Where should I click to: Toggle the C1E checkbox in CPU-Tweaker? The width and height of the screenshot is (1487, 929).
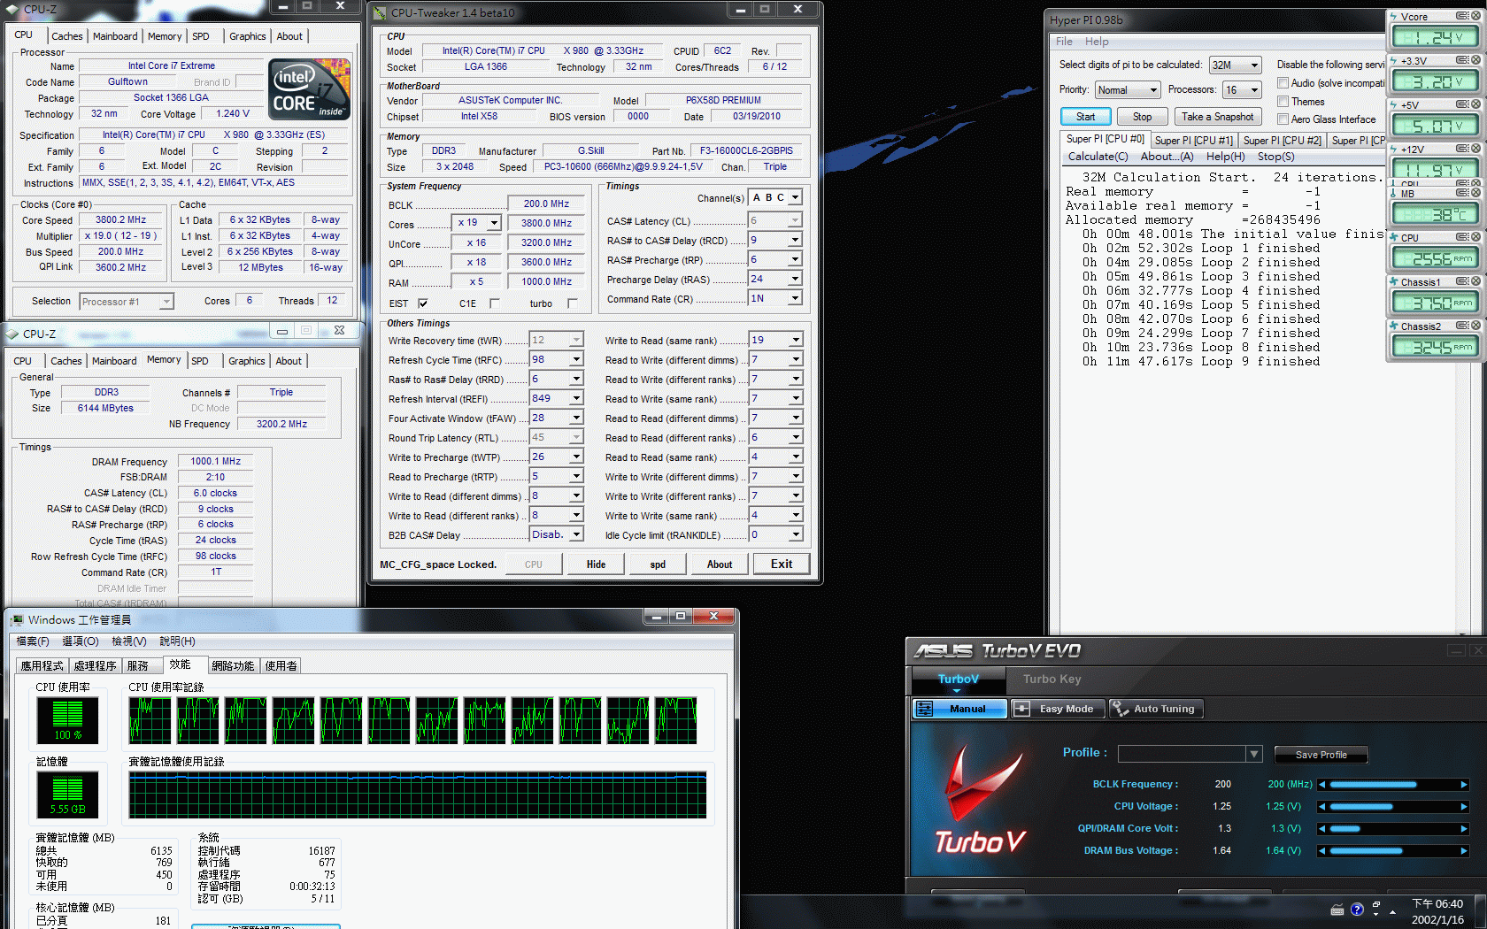click(494, 303)
